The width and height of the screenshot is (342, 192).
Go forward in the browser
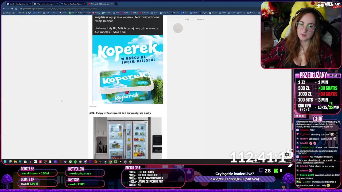pyautogui.click(x=8, y=9)
